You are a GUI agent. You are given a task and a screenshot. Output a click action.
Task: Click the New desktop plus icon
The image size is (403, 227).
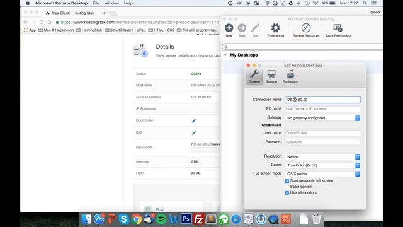(x=229, y=28)
